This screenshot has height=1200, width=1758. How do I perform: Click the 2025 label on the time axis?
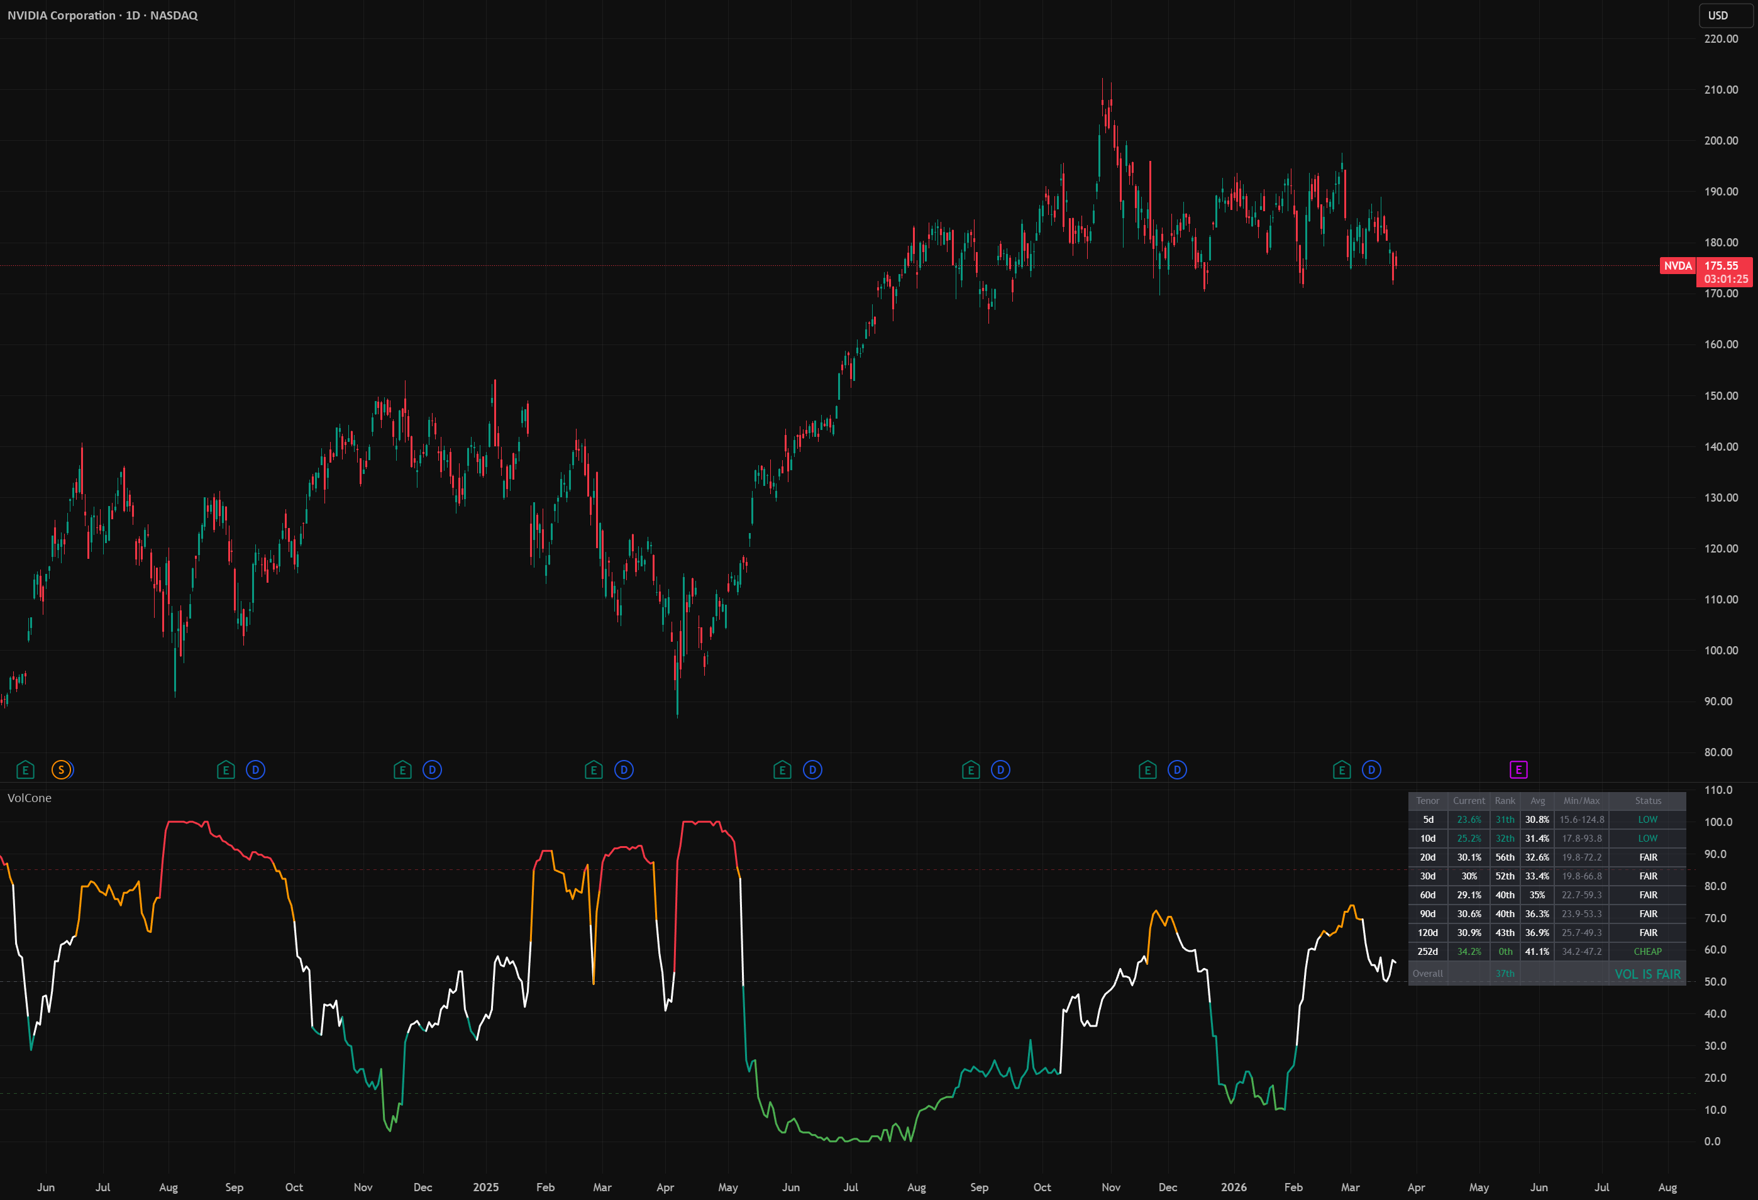tap(485, 1187)
